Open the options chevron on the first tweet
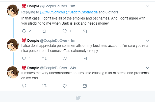Image resolution: width=155 pixels, height=102 pixels. (147, 6)
